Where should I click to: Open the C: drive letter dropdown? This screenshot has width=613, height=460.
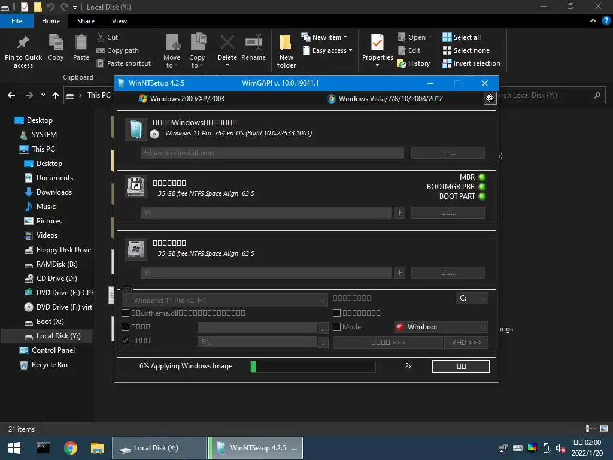point(472,298)
